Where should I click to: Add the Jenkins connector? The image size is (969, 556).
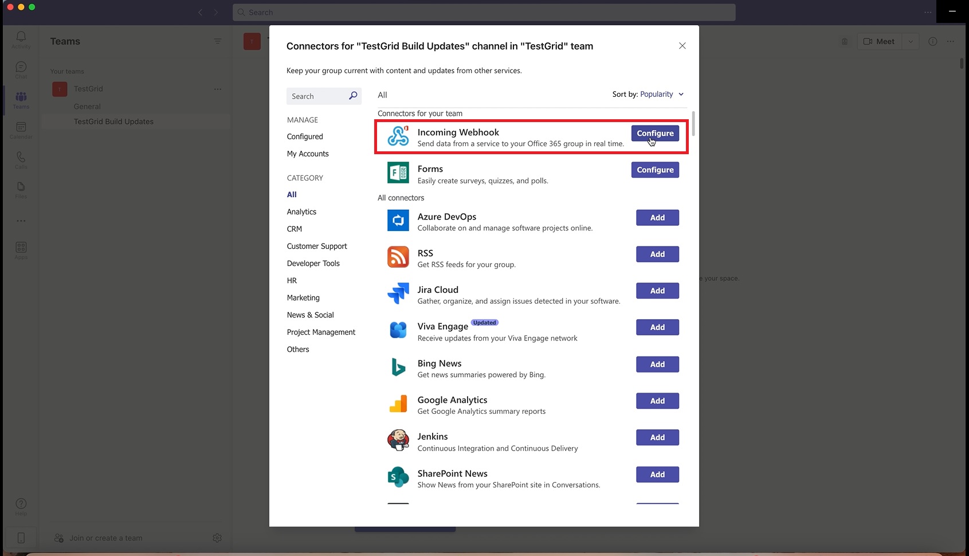point(657,437)
